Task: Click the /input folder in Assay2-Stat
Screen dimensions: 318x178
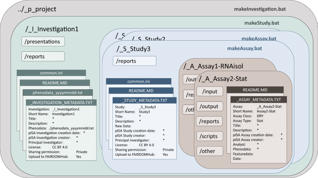Action: tap(210, 92)
